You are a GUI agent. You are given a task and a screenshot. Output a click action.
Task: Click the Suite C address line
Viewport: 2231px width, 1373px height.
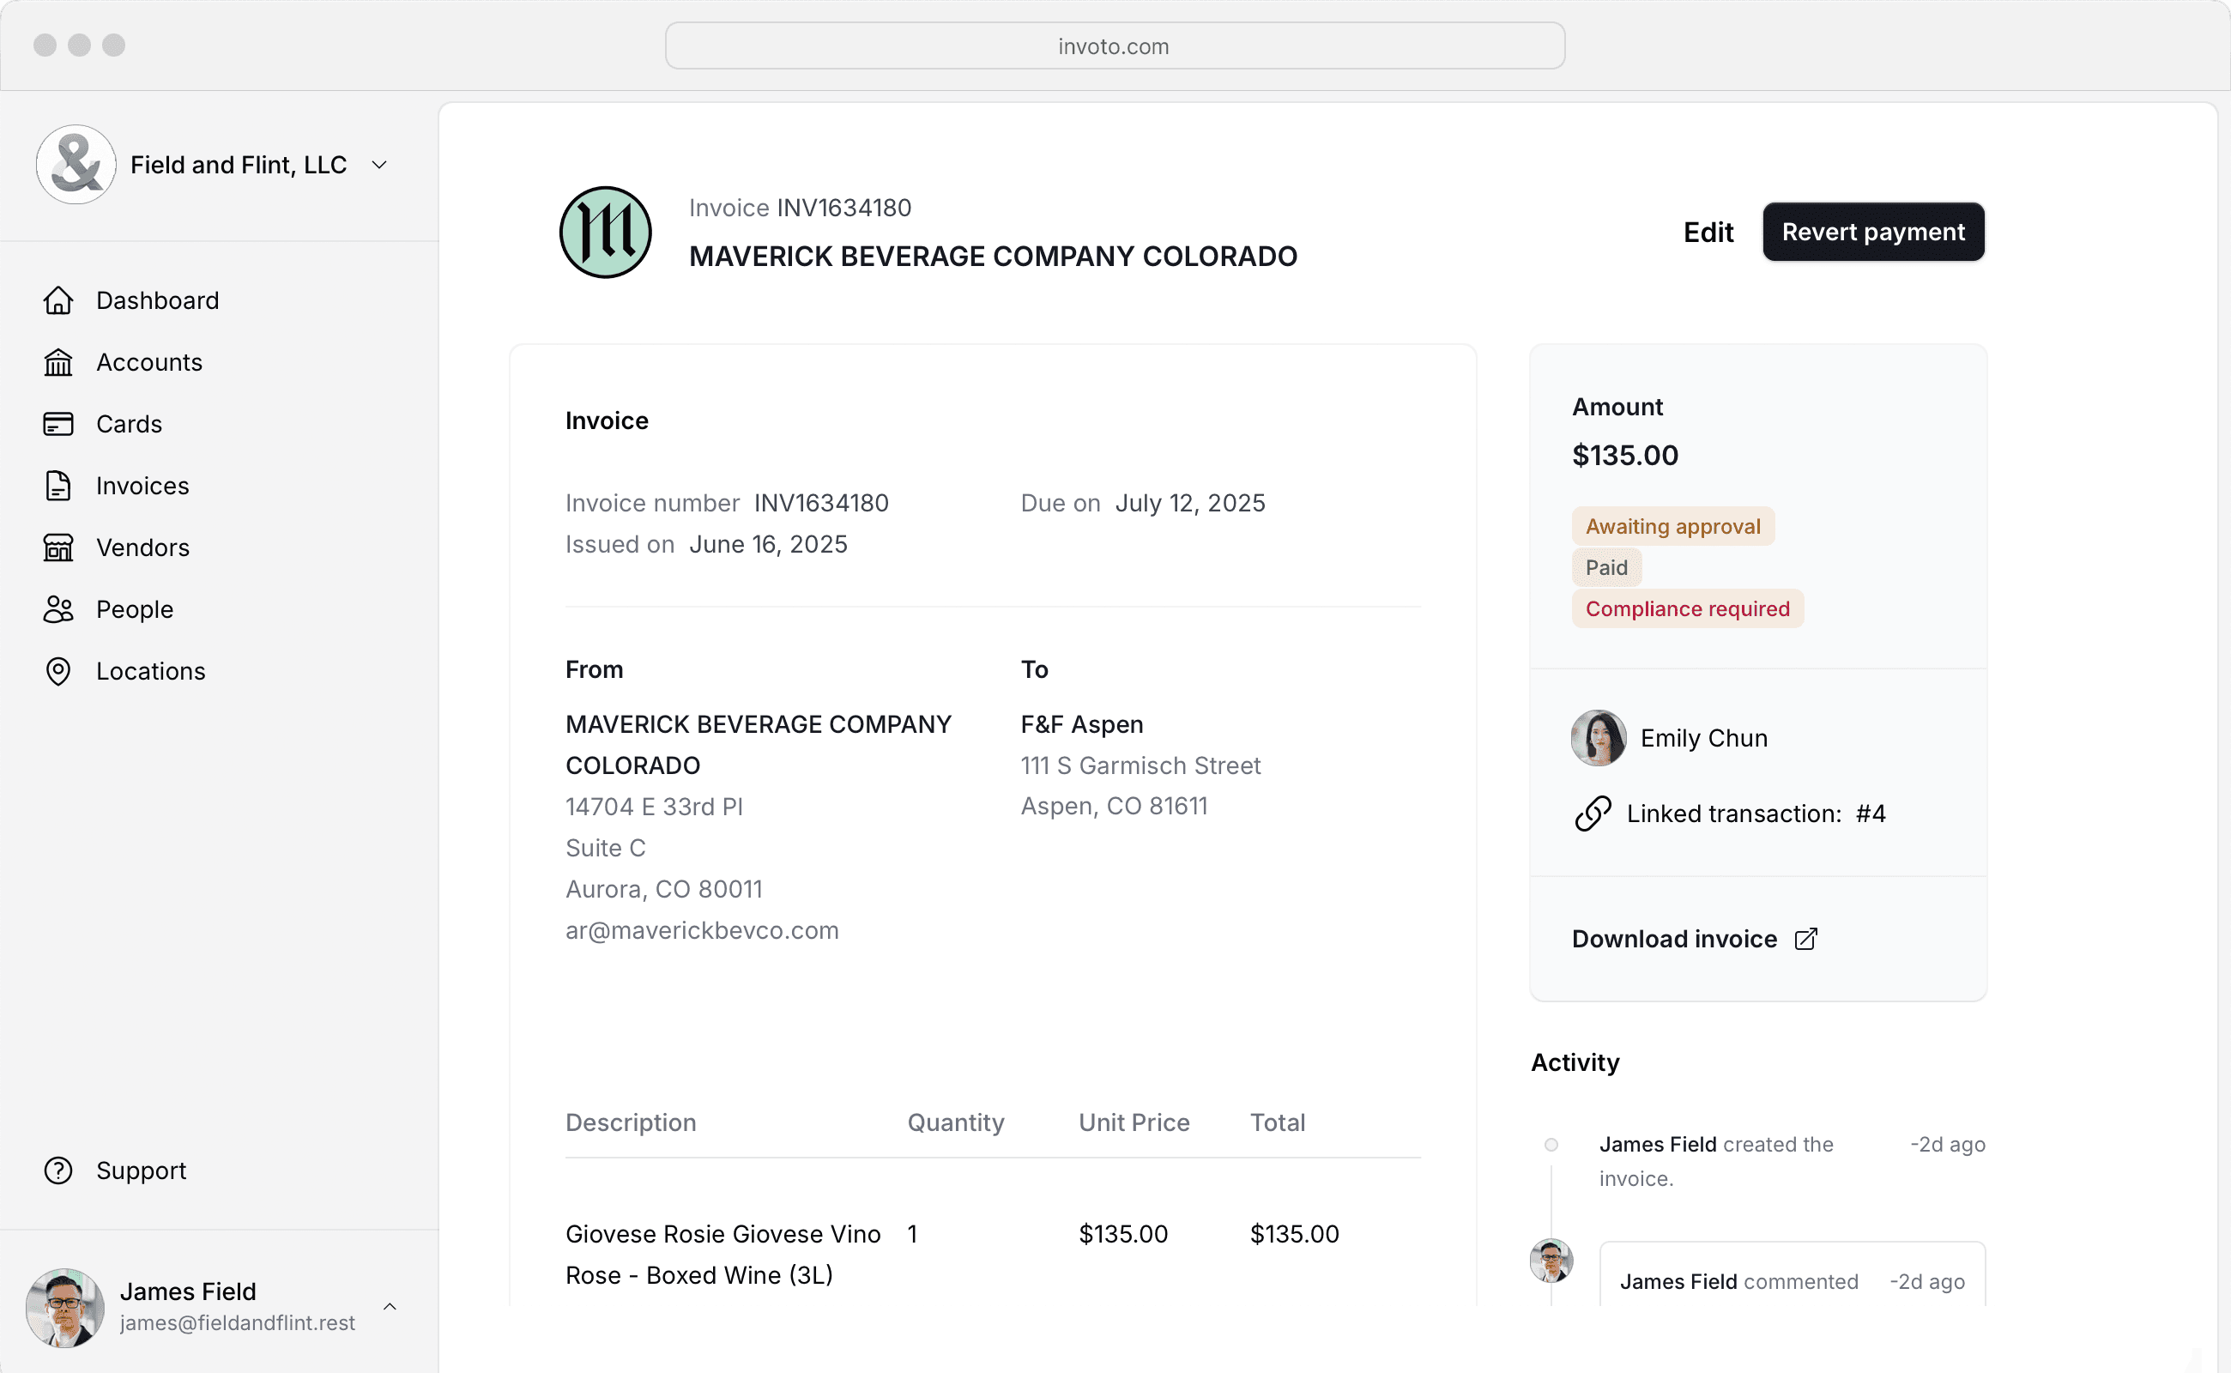coord(606,848)
